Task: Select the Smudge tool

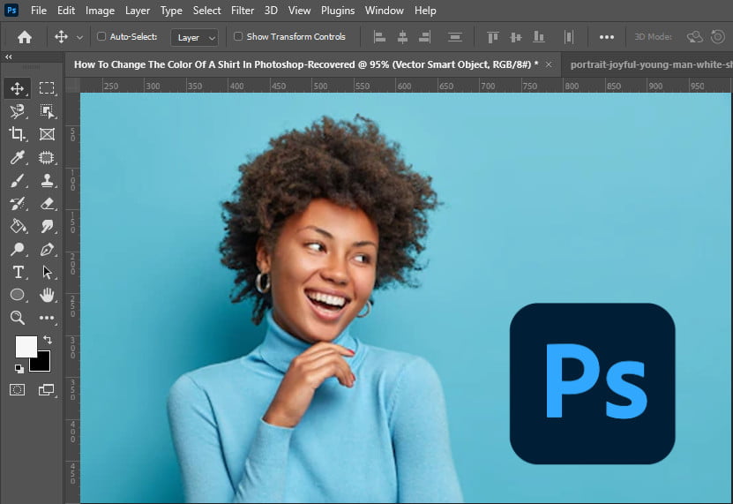Action: [46, 226]
